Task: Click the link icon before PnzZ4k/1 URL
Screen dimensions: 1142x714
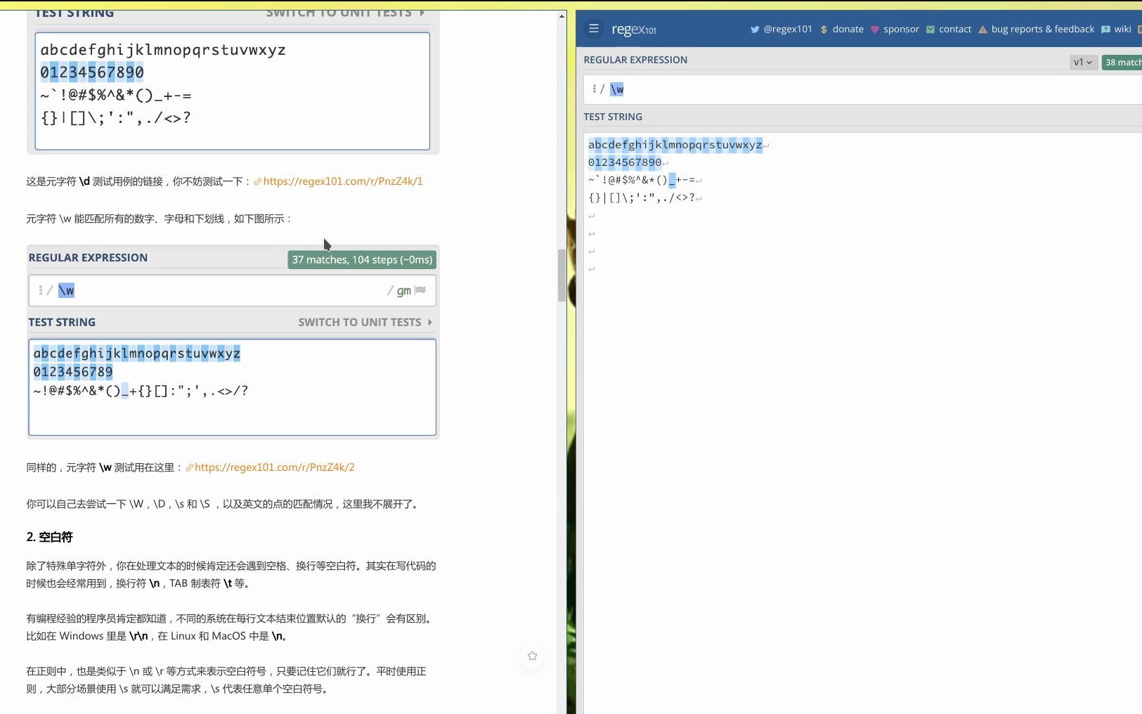Action: 258,182
